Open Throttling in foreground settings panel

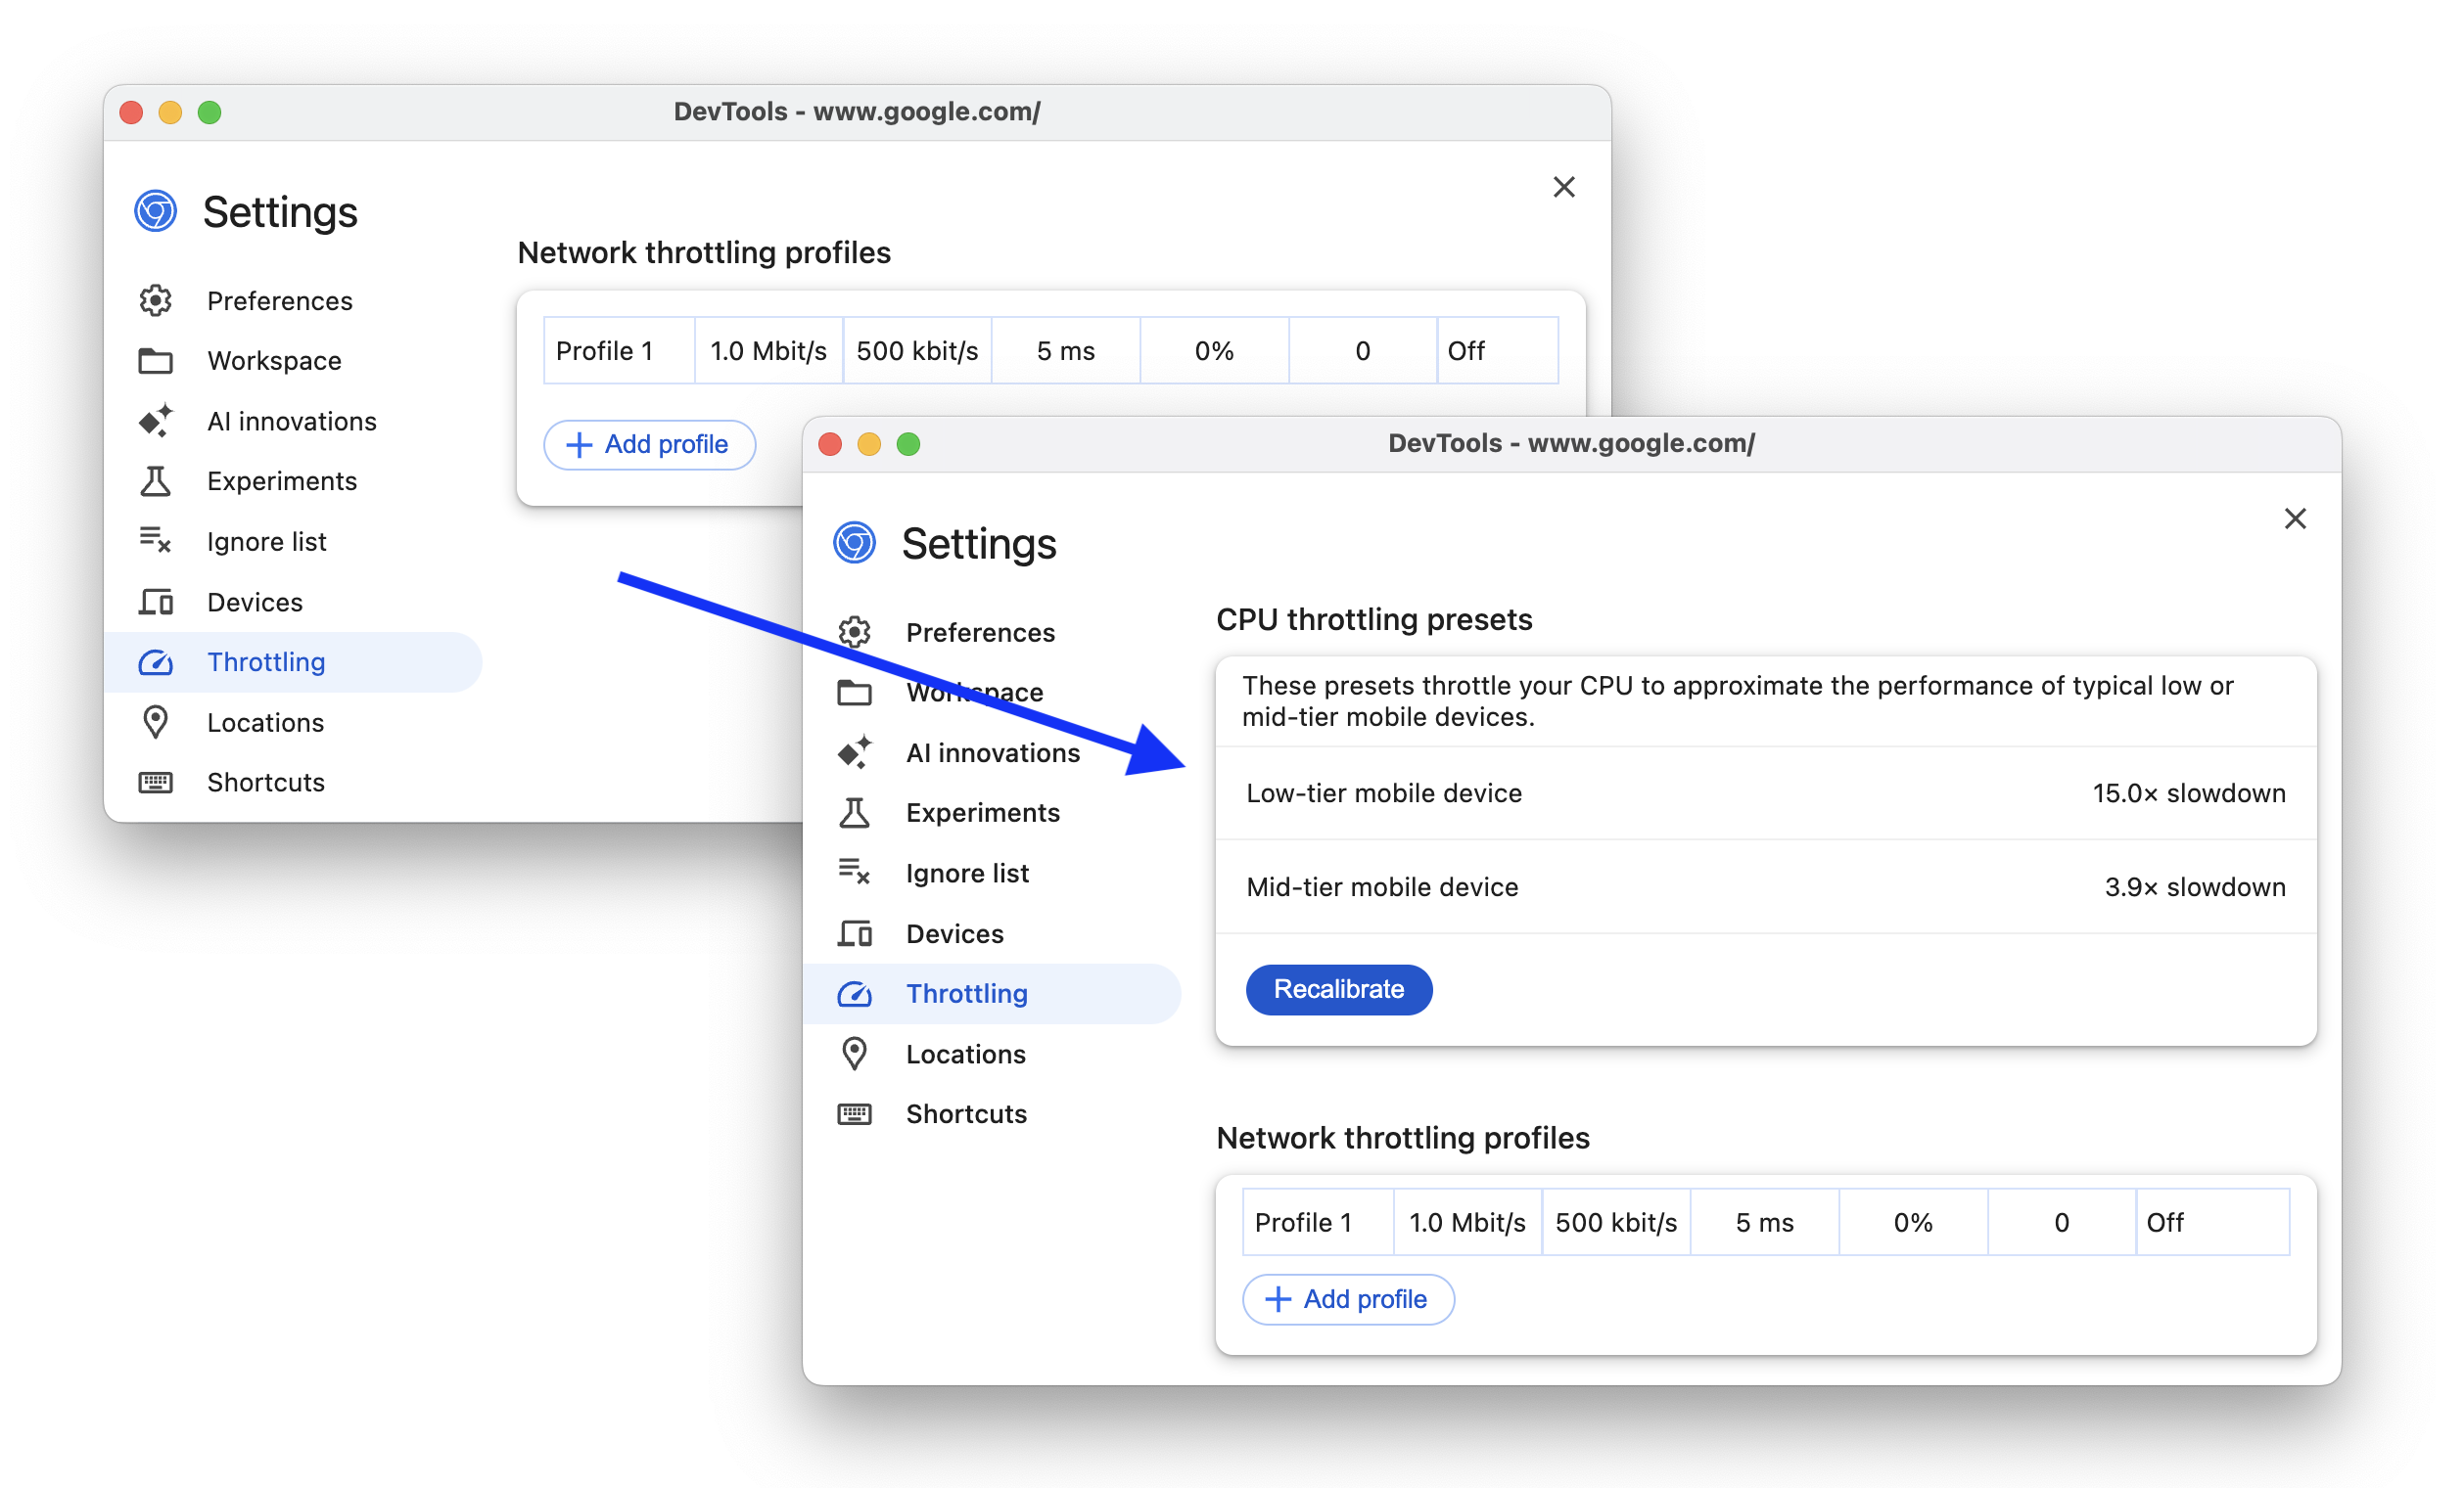966,992
